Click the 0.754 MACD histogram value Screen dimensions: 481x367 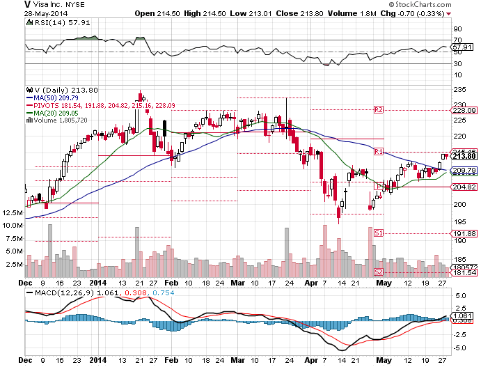click(x=163, y=292)
